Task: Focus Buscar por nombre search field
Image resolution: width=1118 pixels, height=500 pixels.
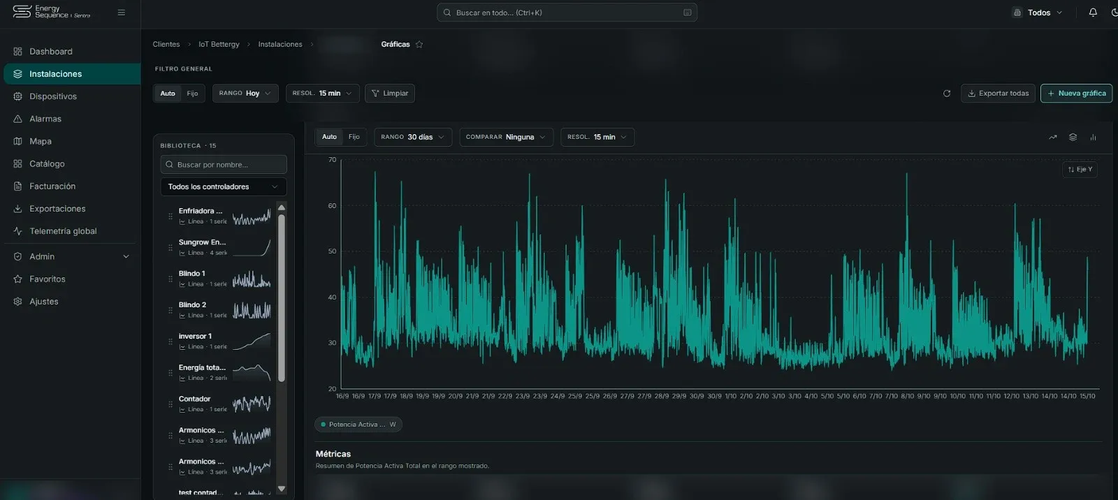Action: (x=223, y=165)
